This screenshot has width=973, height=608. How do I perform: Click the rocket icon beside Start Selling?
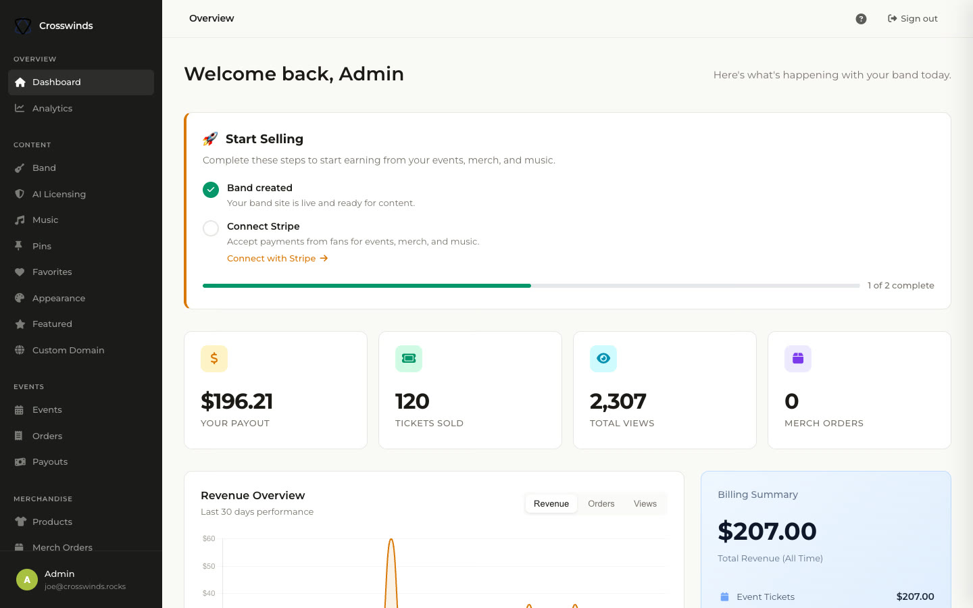[x=210, y=138]
